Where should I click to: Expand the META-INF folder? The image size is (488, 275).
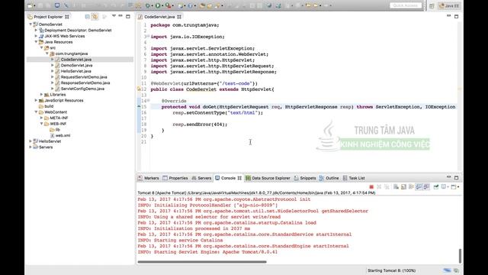(42, 118)
